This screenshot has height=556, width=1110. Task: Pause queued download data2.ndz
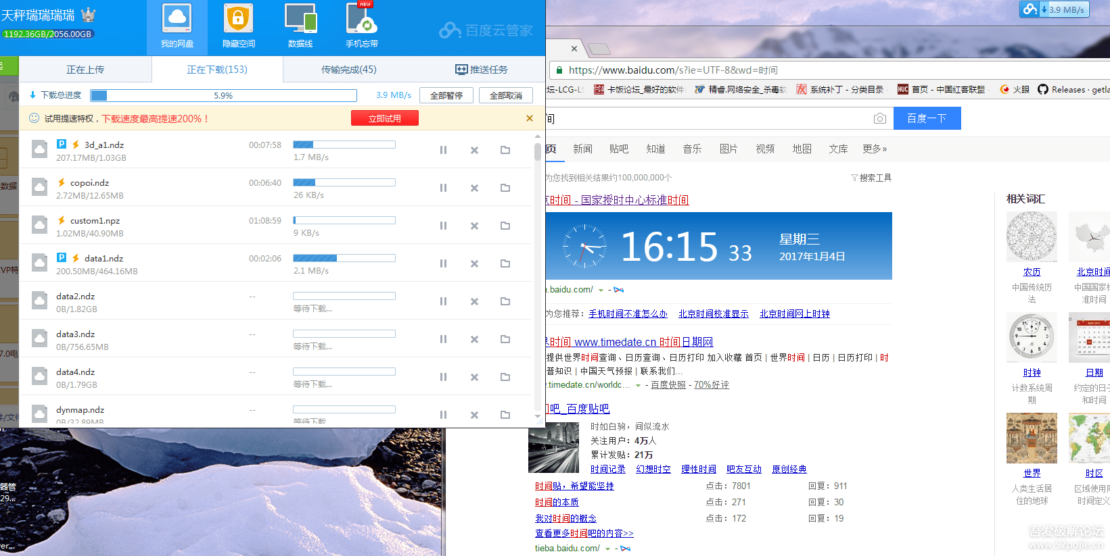[x=443, y=301]
